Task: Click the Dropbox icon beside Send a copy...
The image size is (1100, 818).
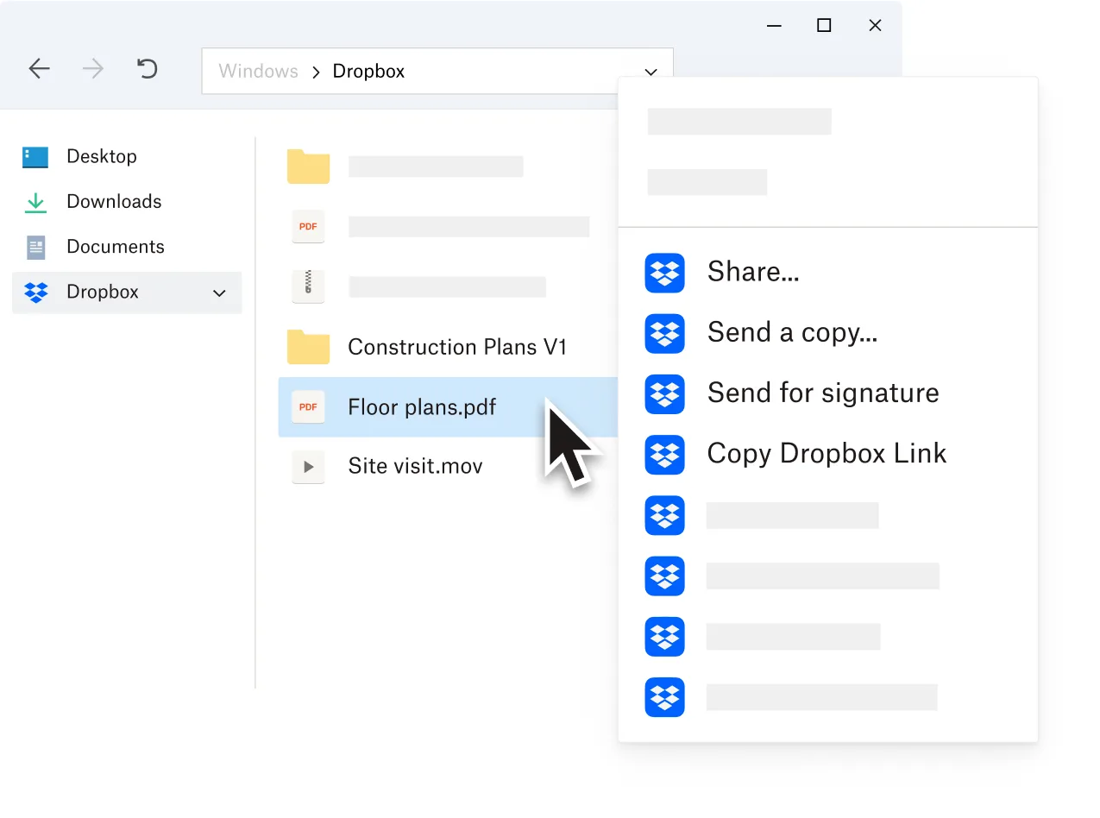Action: [664, 333]
